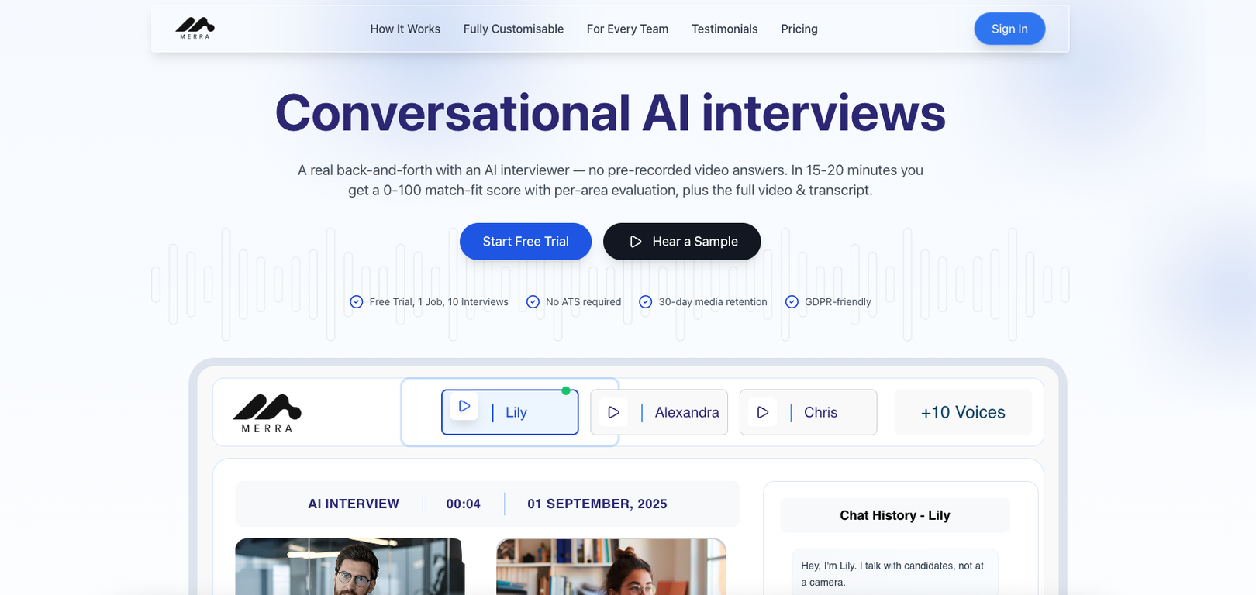Screen dimensions: 1256x595
Task: Play Lily voice sample icon
Action: pyautogui.click(x=464, y=406)
